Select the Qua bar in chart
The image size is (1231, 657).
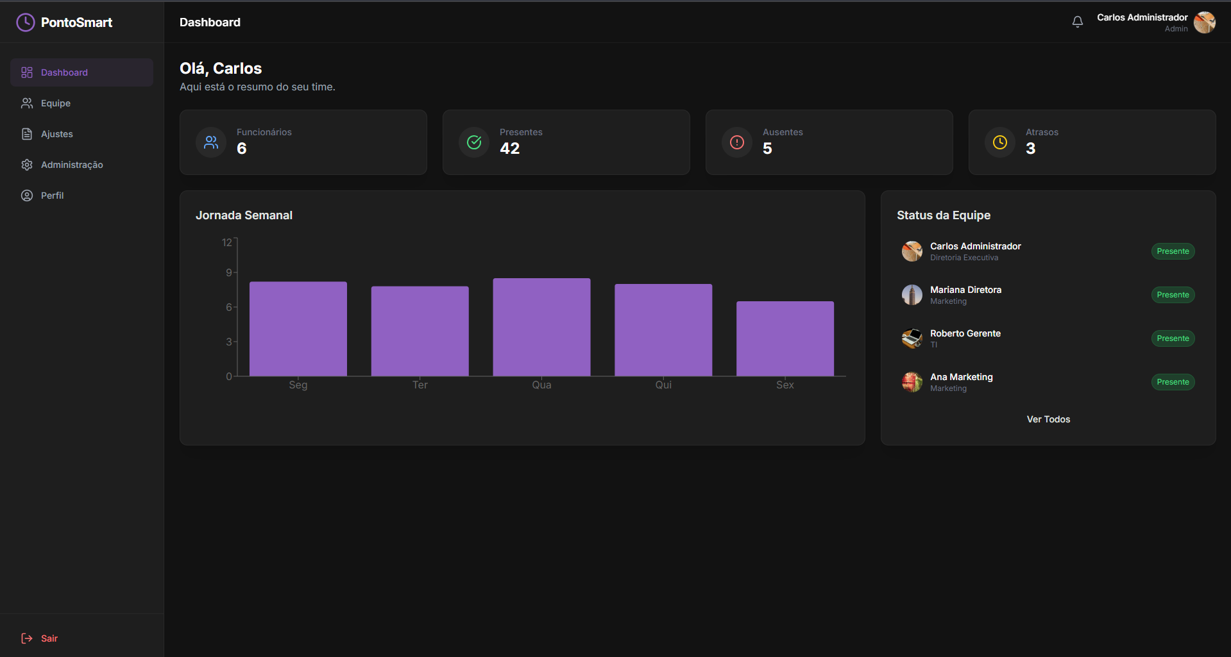tap(541, 327)
